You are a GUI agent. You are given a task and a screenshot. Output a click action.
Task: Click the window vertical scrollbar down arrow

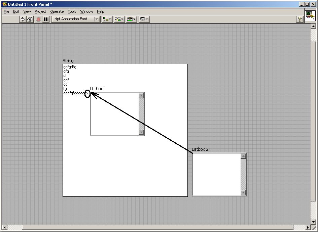(x=313, y=222)
